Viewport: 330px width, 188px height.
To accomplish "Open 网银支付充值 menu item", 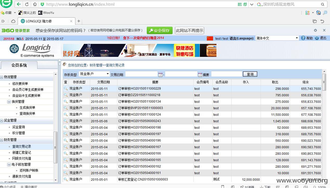I will pyautogui.click(x=22, y=158).
